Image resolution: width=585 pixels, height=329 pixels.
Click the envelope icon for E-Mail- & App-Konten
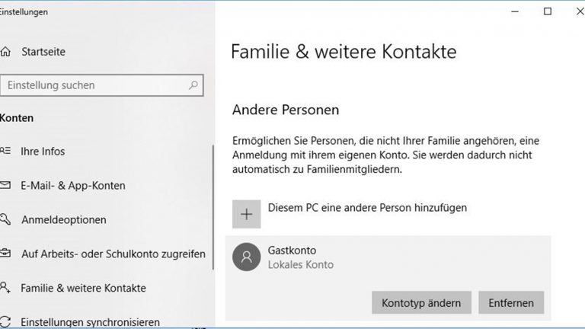[5, 185]
